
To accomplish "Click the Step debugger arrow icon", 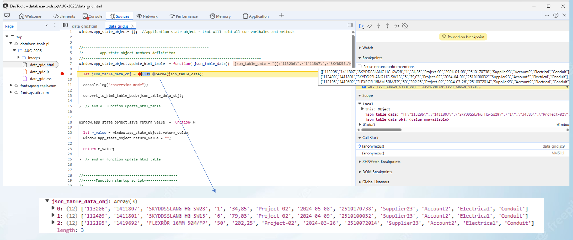I will [396, 26].
